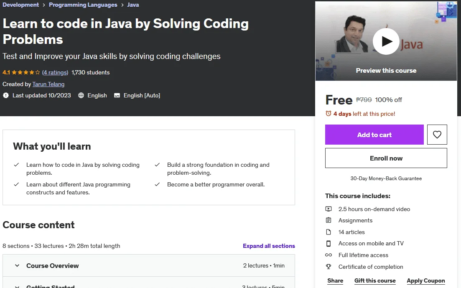
Task: Click 'Preview this course' caption
Action: coord(386,71)
